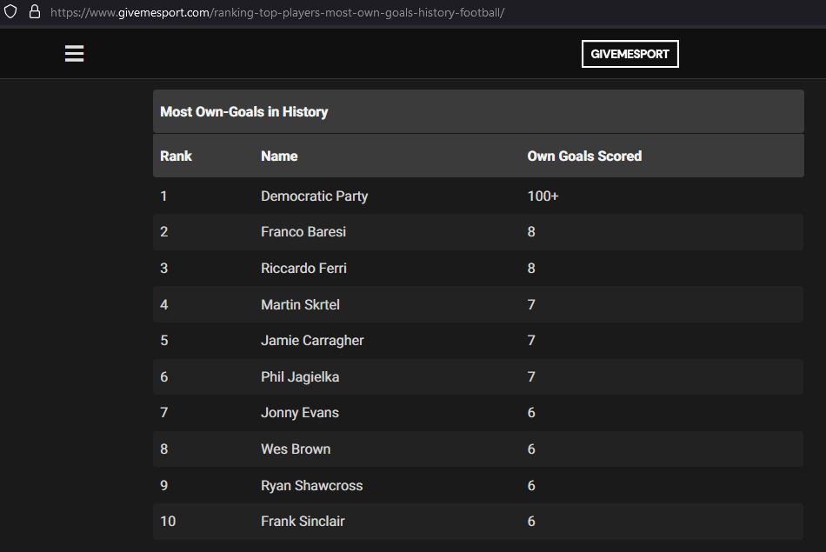The height and width of the screenshot is (552, 826).
Task: Click the Name column header
Action: (x=279, y=156)
